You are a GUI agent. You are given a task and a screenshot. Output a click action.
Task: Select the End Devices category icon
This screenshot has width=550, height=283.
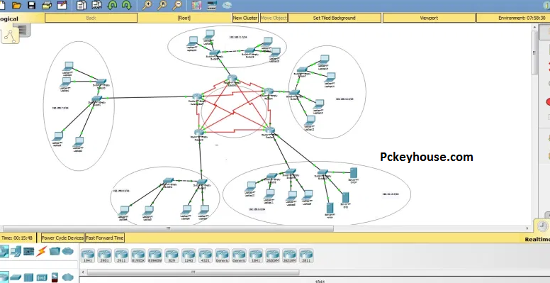(x=16, y=251)
